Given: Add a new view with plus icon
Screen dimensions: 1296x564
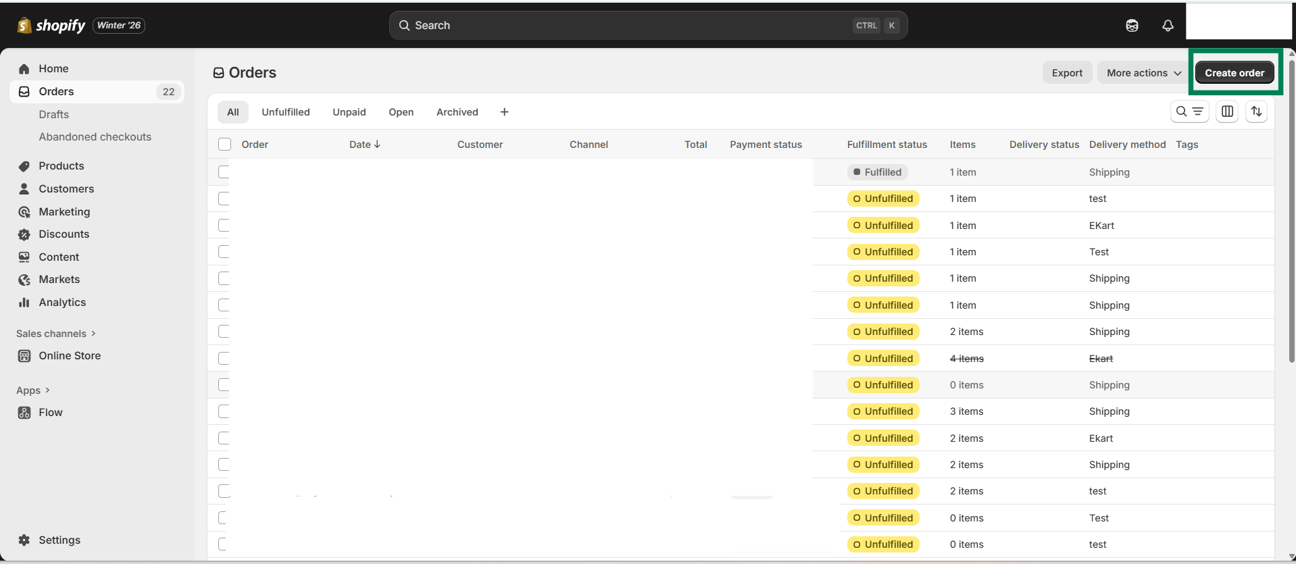Looking at the screenshot, I should click(x=504, y=112).
